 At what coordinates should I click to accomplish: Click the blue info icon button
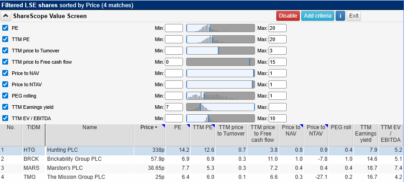pyautogui.click(x=340, y=16)
